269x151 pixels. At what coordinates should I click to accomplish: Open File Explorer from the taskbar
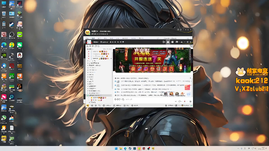(x=121, y=148)
